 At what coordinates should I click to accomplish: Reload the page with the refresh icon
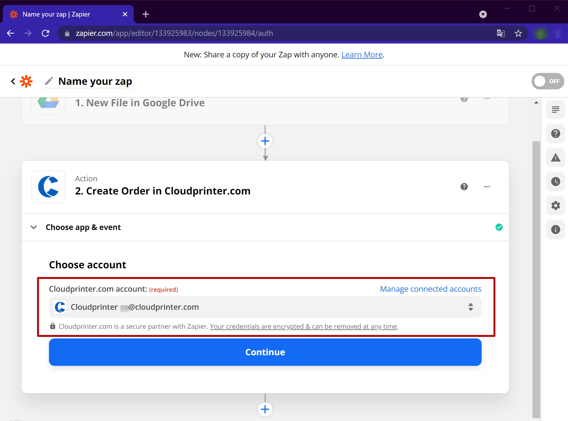click(46, 33)
